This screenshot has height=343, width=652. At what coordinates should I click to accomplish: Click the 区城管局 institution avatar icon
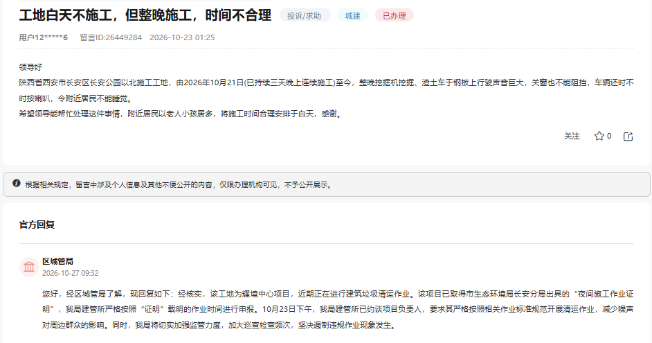[x=28, y=267]
